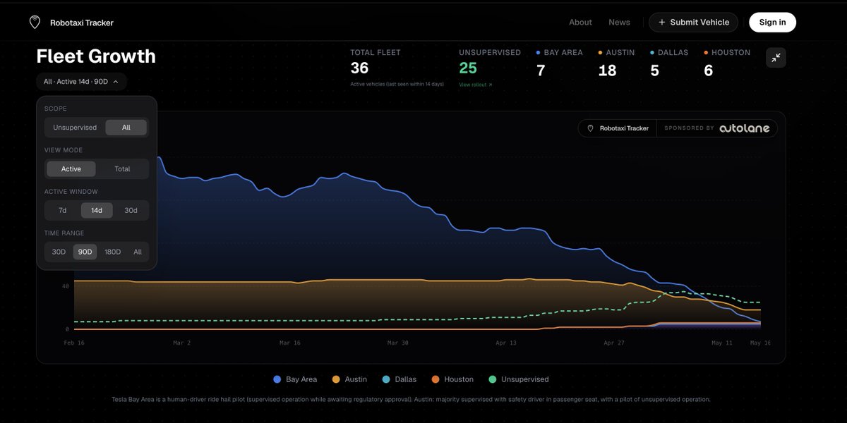Screen dimensions: 847x423
Task: Click the Mar 30 date label on the axis
Action: point(397,343)
